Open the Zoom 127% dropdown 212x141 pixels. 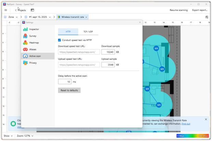point(25,136)
